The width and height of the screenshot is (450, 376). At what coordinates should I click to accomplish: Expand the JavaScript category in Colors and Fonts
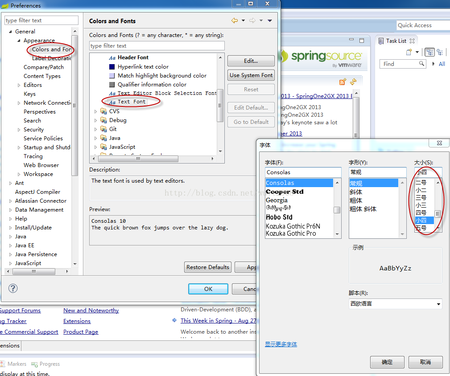pos(95,147)
